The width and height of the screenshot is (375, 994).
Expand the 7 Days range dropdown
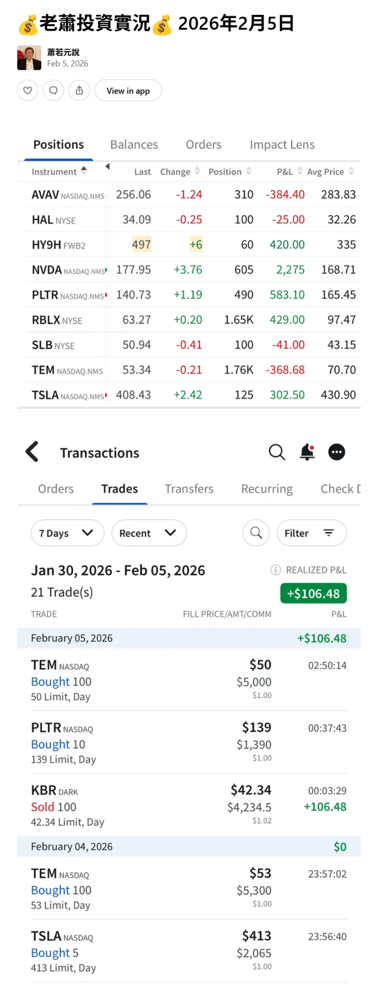67,533
